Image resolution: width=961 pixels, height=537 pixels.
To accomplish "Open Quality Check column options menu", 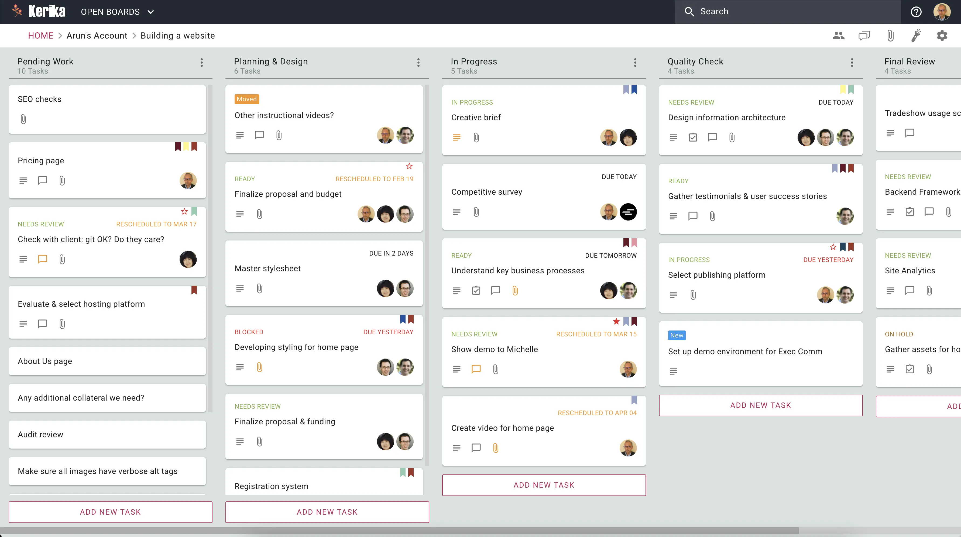I will (852, 63).
